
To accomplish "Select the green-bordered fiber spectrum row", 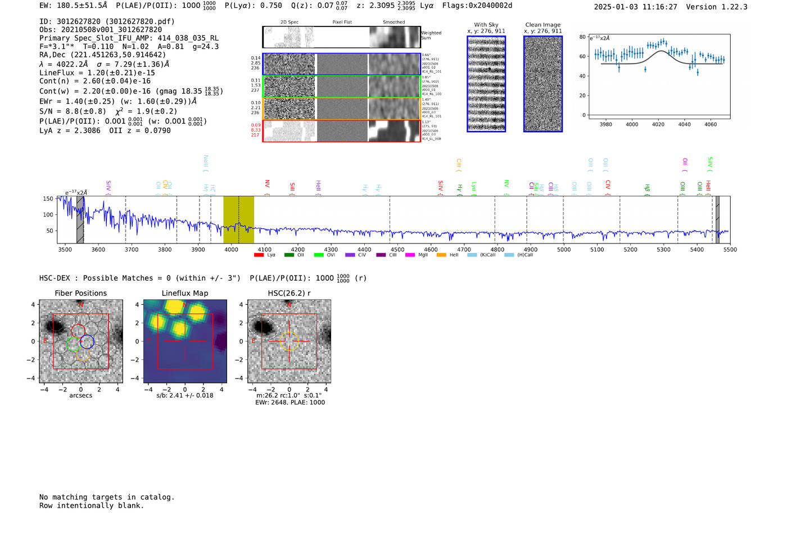I will 341,87.
